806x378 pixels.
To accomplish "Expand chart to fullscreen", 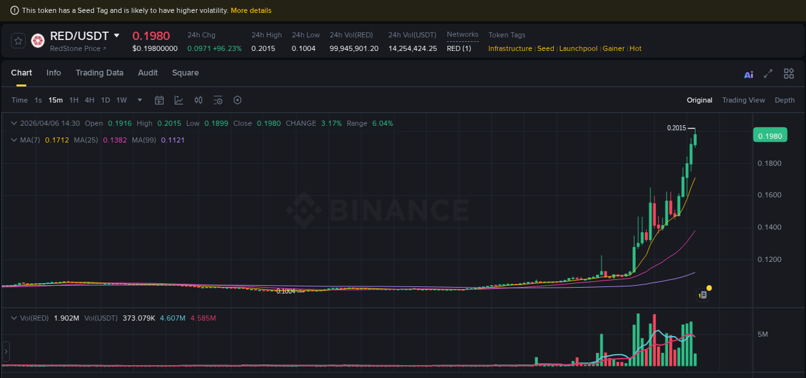I will click(768, 74).
